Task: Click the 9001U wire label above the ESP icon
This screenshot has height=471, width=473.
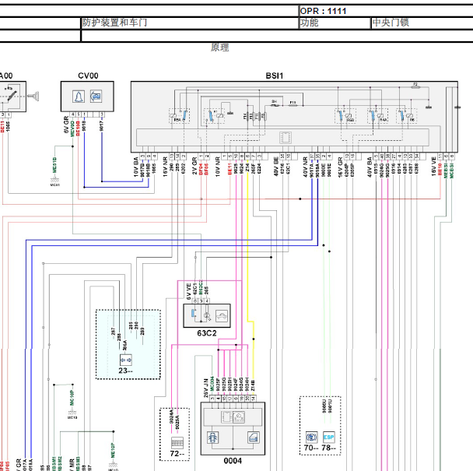Action: pyautogui.click(x=330, y=406)
